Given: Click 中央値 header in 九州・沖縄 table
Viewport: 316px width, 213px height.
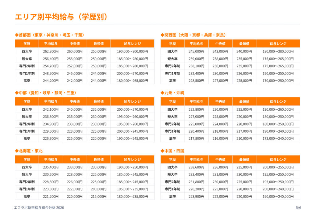Looking at the screenshot, I should (220, 101).
